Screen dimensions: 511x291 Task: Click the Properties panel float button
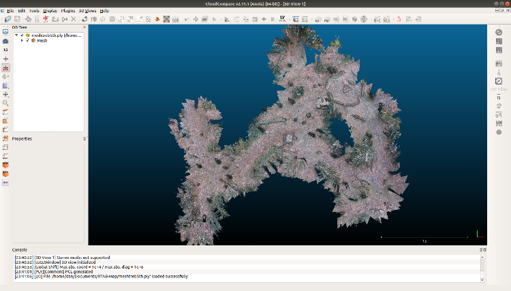[84, 138]
